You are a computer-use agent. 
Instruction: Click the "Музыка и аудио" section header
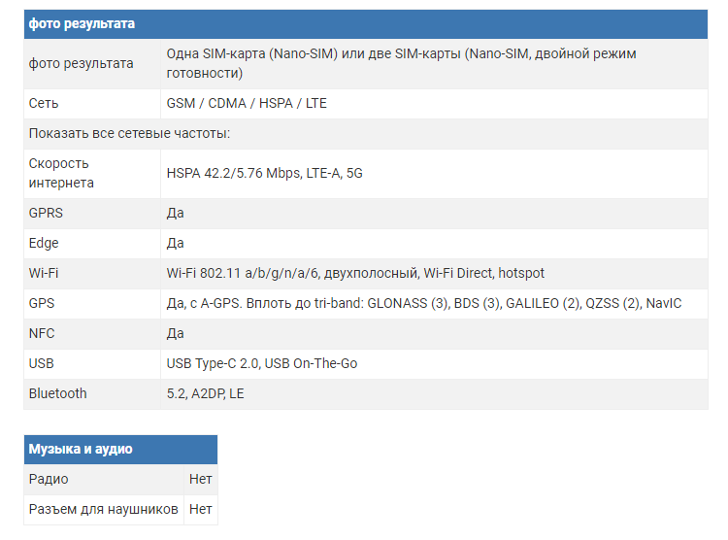coord(81,449)
